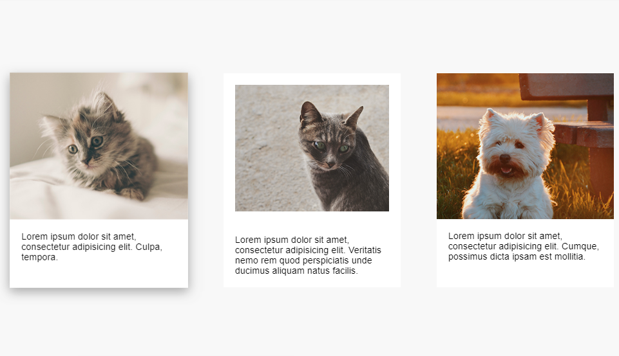Screen dimensions: 619x356
Task: Click the word "Culpa," in first card
Action: pyautogui.click(x=149, y=247)
